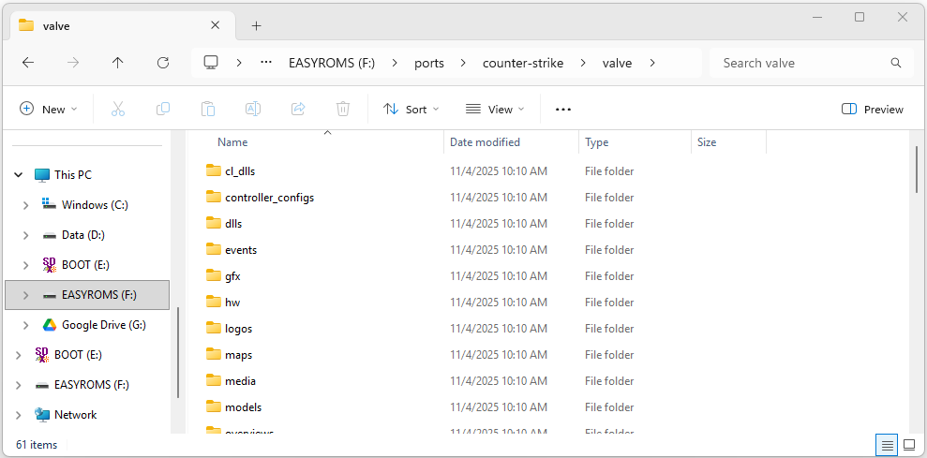This screenshot has height=458, width=927.
Task: Show hidden breadcrumb path ellipsis
Action: point(266,63)
